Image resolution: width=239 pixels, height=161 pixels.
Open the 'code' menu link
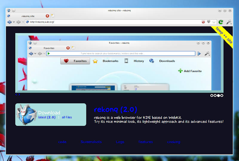point(62,142)
